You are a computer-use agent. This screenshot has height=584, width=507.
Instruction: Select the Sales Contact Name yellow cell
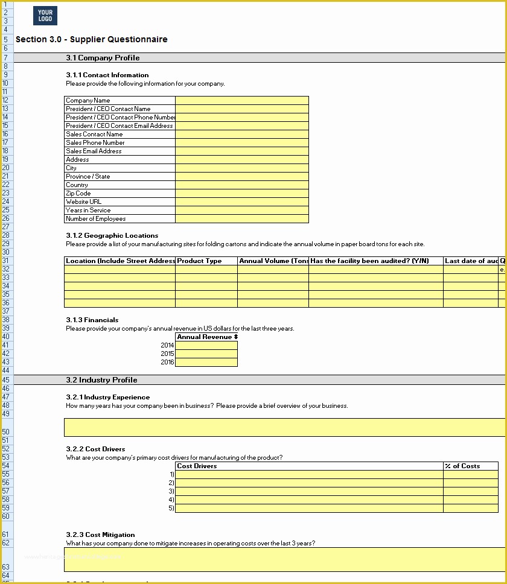pyautogui.click(x=242, y=134)
